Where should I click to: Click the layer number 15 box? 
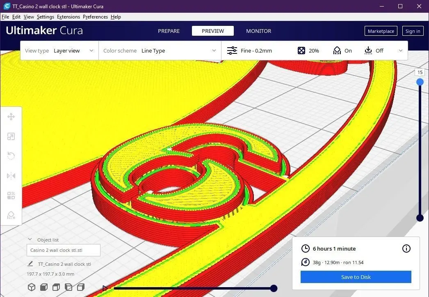tap(420, 72)
